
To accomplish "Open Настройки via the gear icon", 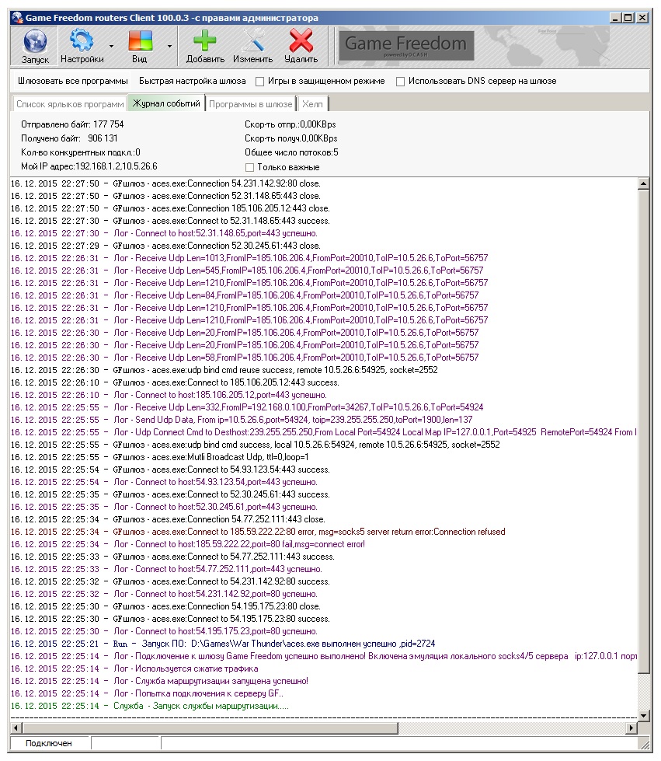I will tap(81, 40).
